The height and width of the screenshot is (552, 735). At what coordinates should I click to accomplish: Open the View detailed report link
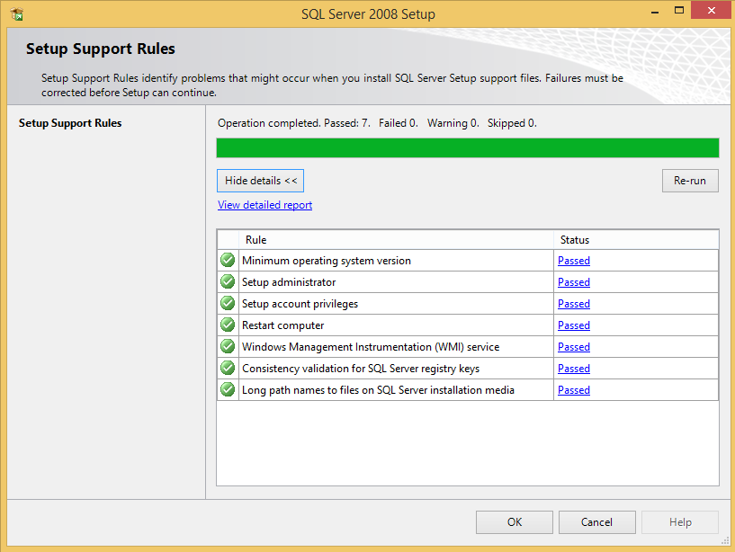pos(264,205)
